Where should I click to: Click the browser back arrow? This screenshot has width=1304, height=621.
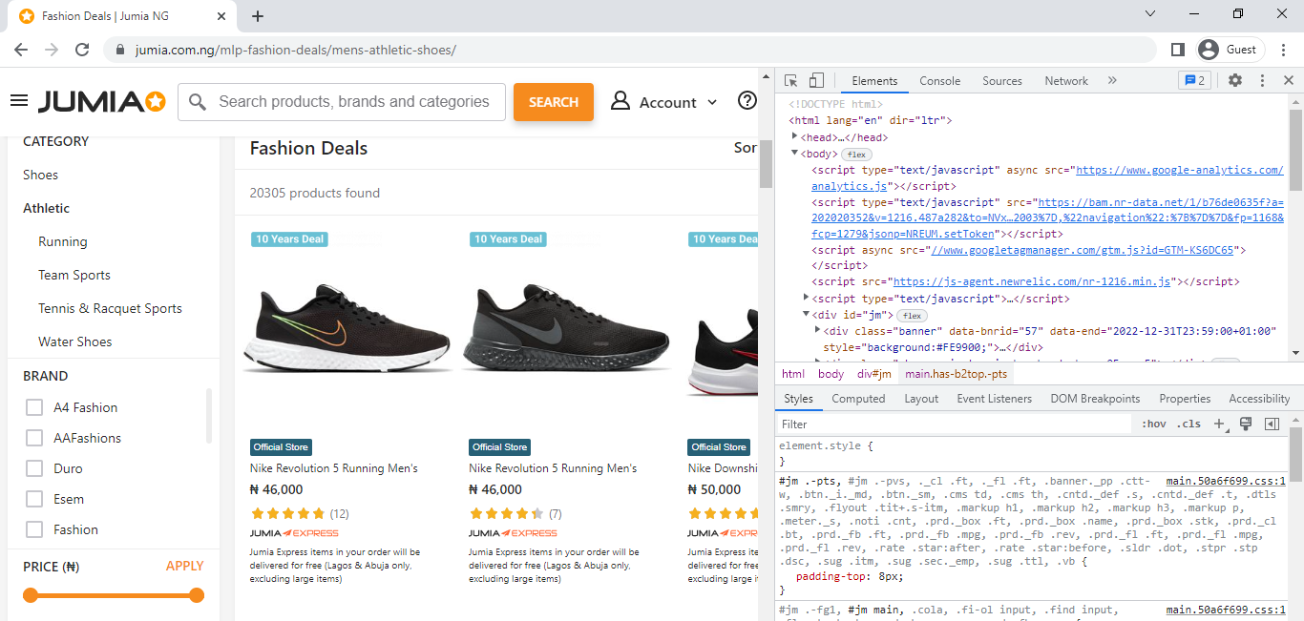(x=21, y=50)
